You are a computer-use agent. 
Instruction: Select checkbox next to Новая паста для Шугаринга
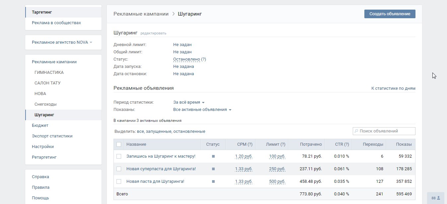click(119, 181)
